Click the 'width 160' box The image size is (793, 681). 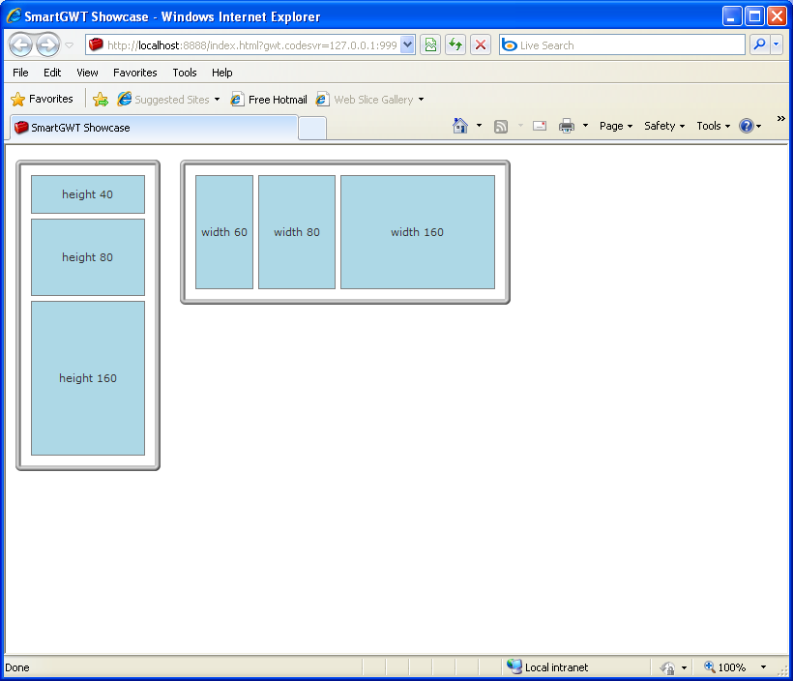[418, 232]
